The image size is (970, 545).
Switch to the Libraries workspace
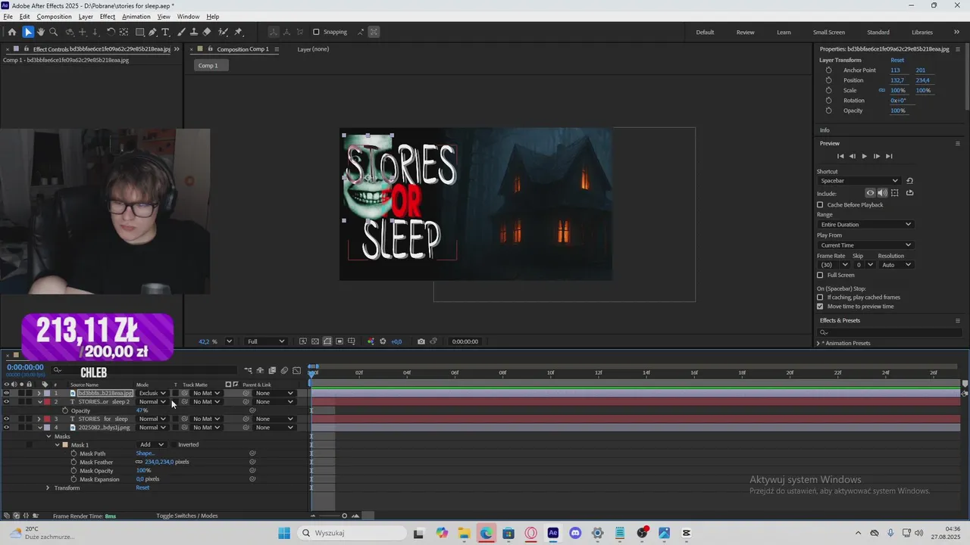click(x=922, y=32)
